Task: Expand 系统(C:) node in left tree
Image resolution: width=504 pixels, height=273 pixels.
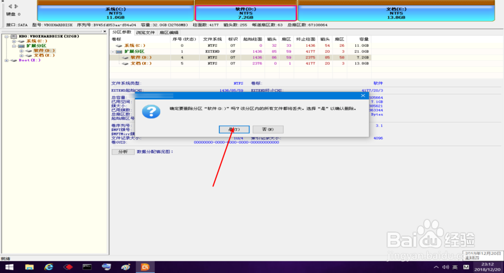Action: tap(14, 41)
